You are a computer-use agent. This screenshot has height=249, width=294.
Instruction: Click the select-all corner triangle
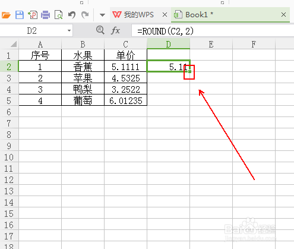(x=14, y=44)
